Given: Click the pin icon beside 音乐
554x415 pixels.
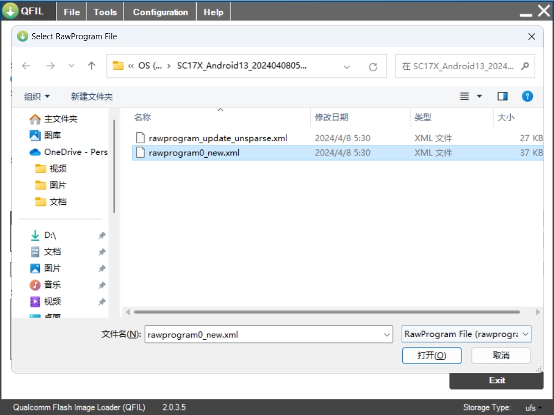Looking at the screenshot, I should (102, 285).
